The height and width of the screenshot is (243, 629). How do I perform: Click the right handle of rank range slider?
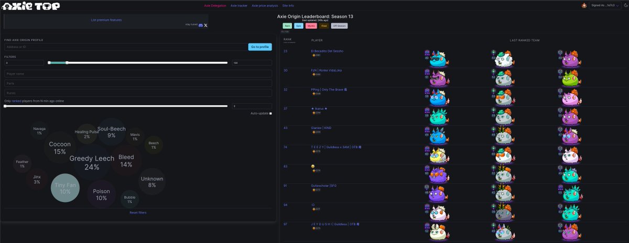[67, 63]
